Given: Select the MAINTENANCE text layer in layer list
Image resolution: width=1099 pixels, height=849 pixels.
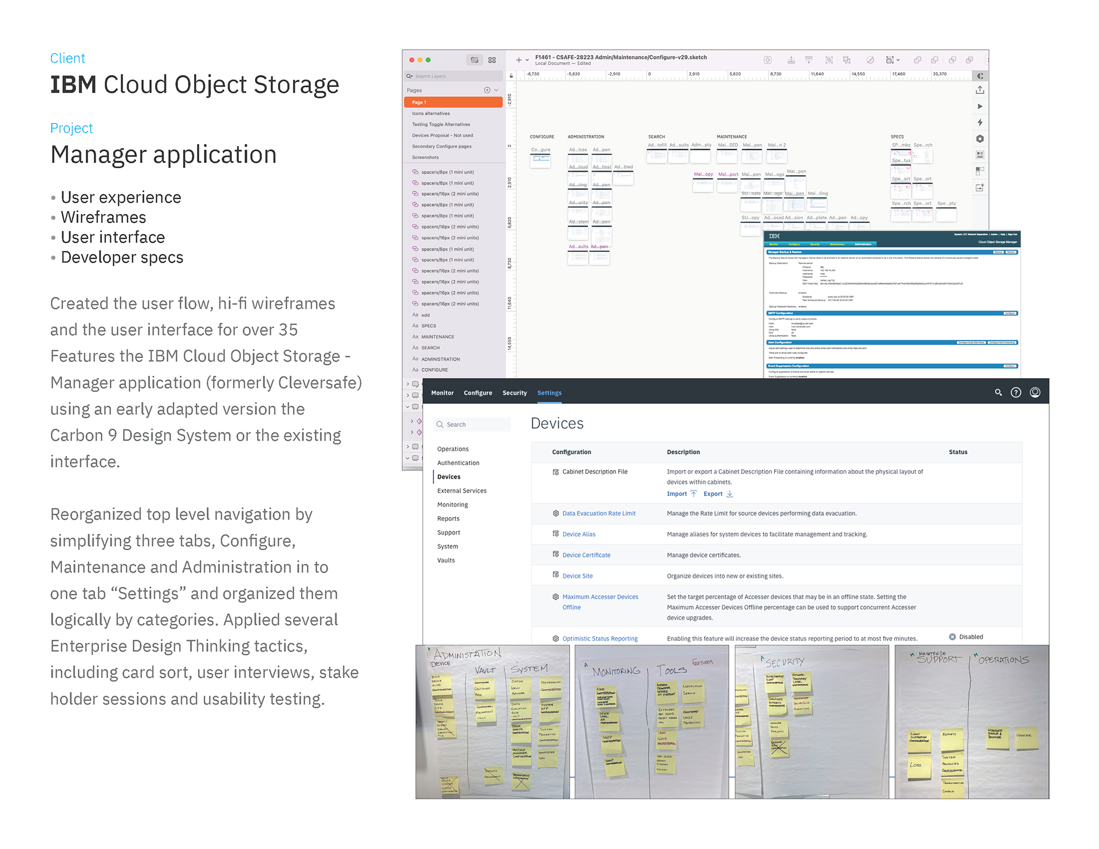Looking at the screenshot, I should point(438,337).
